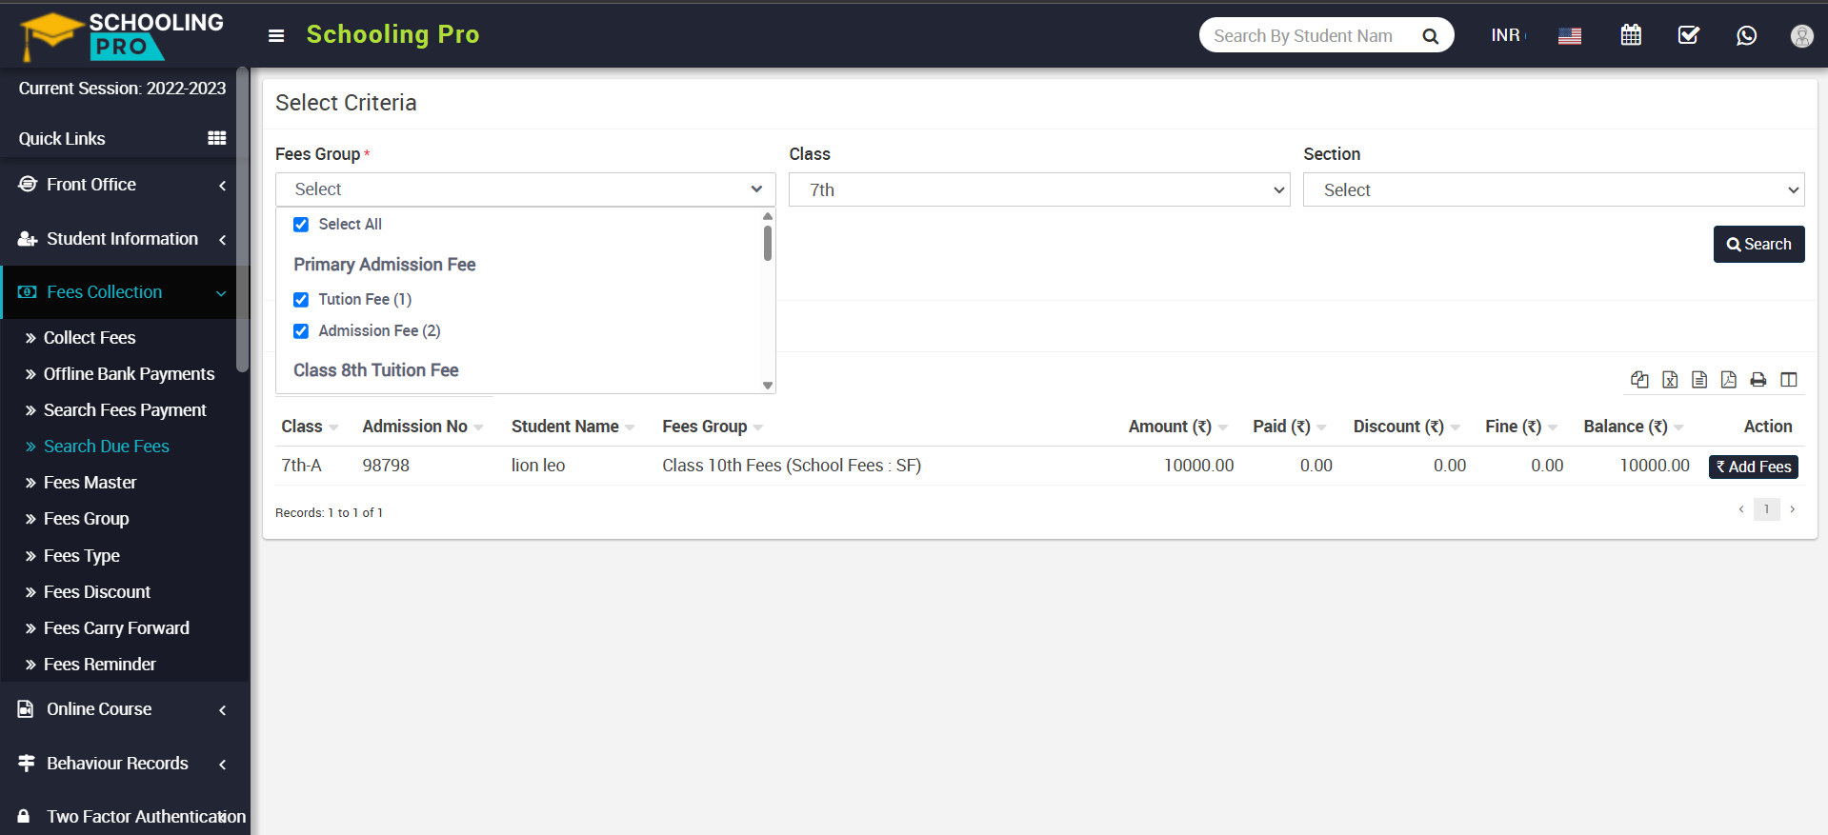Click the fees group list scrollbar thumb
Viewport: 1828px width, 835px height.
point(768,243)
